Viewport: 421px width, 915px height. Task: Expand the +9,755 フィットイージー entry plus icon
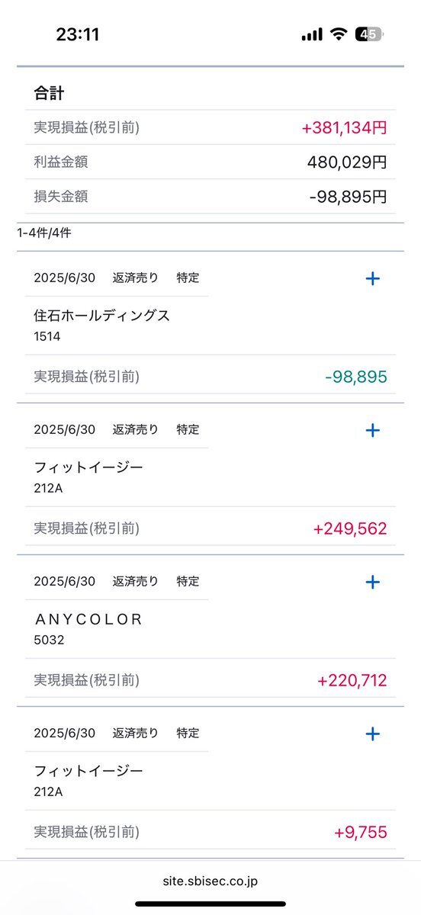tap(373, 734)
